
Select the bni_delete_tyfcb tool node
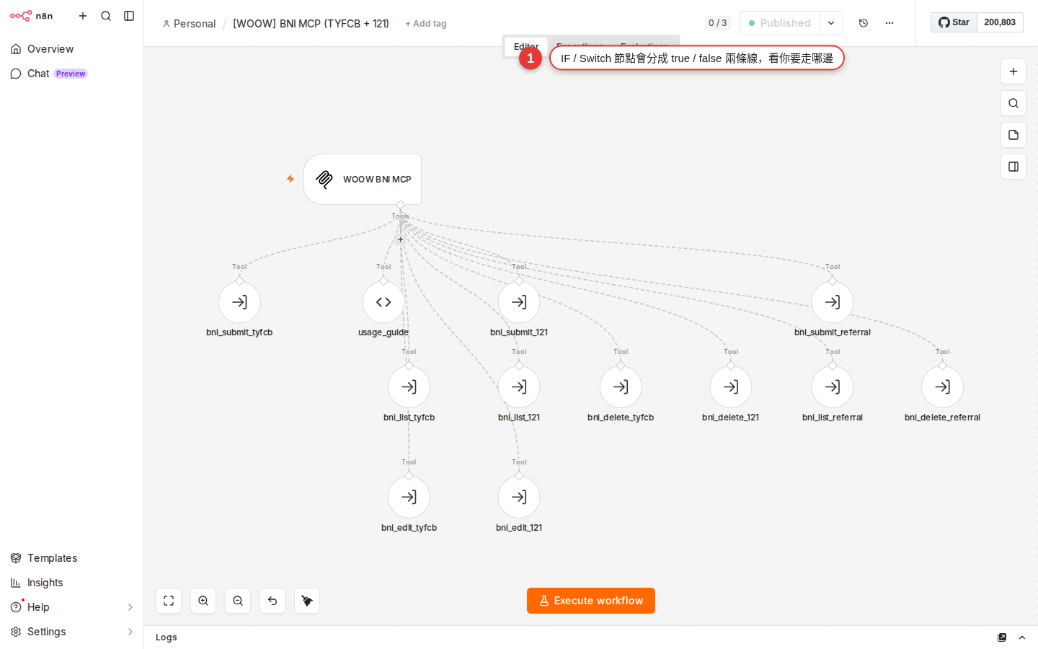coord(621,387)
